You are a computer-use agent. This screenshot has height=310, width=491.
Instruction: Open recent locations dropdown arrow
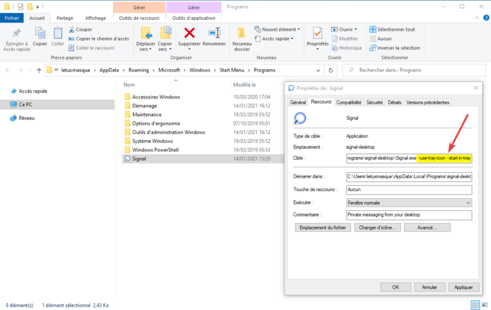click(x=30, y=70)
